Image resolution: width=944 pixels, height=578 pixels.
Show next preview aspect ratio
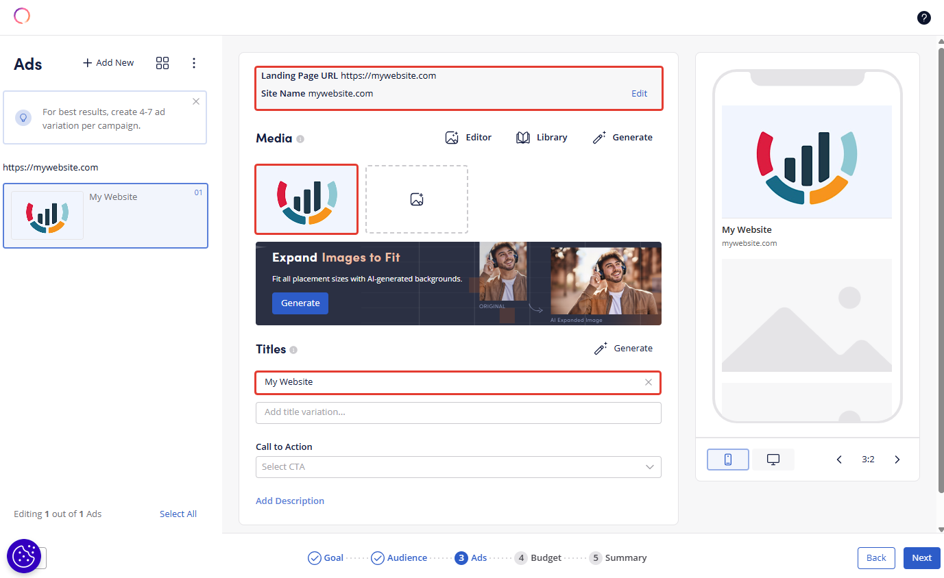(x=897, y=460)
